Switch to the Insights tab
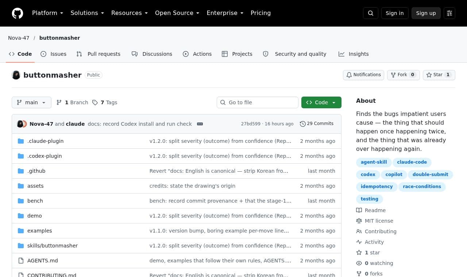This screenshot has height=277, width=467. click(x=354, y=54)
